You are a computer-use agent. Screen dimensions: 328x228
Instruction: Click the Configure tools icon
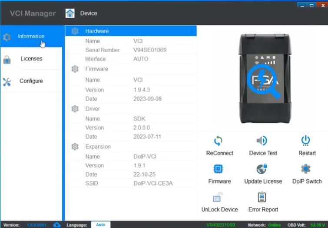pos(7,82)
